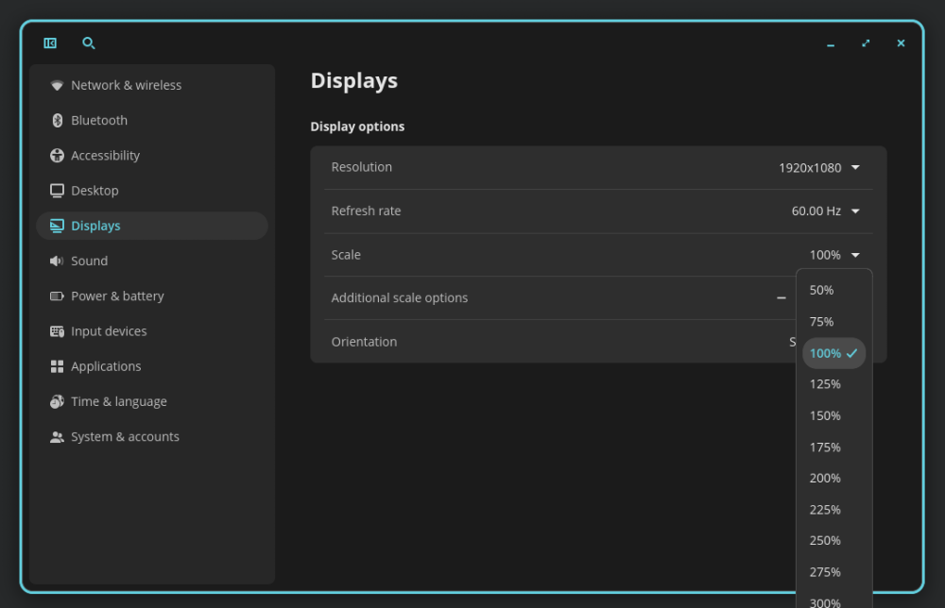
Task: Click the Accessibility icon in sidebar
Action: (57, 156)
